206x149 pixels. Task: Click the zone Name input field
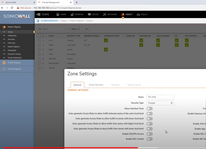click(x=160, y=97)
